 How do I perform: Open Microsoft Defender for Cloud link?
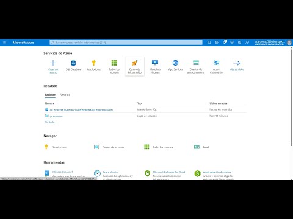point(169,172)
